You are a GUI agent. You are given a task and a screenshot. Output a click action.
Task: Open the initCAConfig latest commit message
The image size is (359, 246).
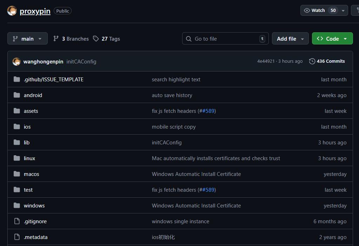click(x=81, y=62)
